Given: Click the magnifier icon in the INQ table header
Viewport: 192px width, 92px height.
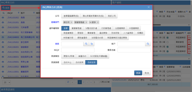Looking at the screenshot, I should click(x=3, y=13).
